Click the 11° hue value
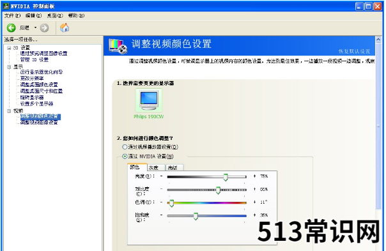 click(x=264, y=202)
